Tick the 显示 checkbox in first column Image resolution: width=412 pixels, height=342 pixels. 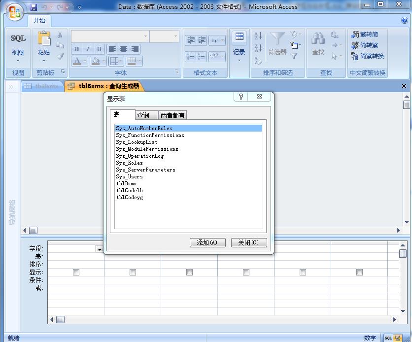[76, 272]
